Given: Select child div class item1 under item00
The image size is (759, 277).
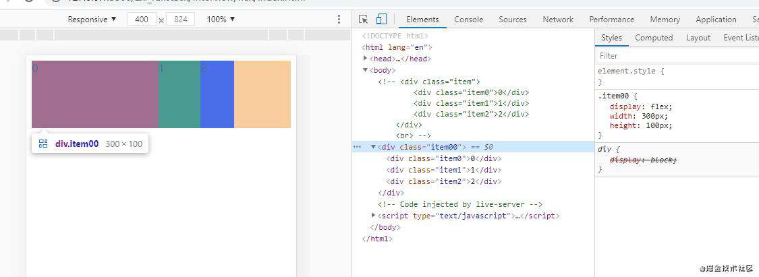Looking at the screenshot, I should point(444,170).
